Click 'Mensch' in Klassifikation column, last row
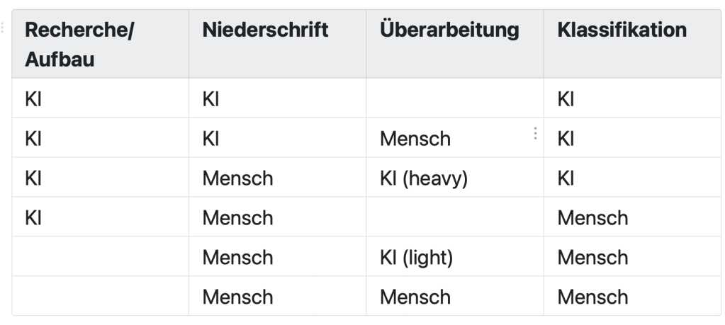The image size is (725, 325). [592, 296]
